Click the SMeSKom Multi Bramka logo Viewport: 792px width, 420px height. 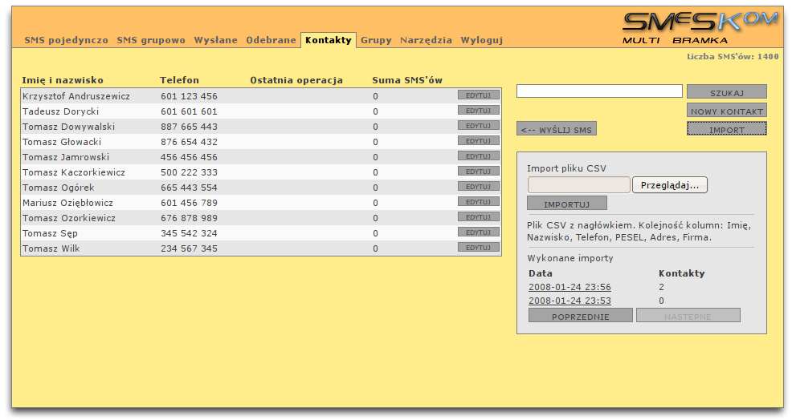coord(700,27)
